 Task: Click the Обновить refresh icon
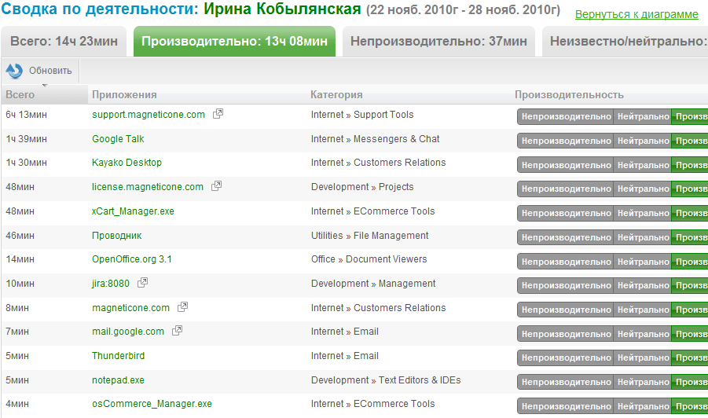coord(14,71)
